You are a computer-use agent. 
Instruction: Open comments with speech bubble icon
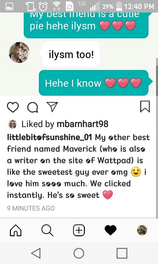point(33,107)
